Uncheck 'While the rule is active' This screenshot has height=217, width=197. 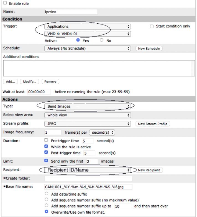point(46,146)
